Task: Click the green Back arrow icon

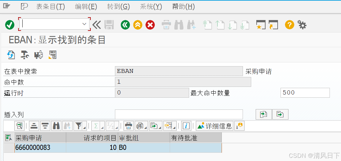Action: 125,25
